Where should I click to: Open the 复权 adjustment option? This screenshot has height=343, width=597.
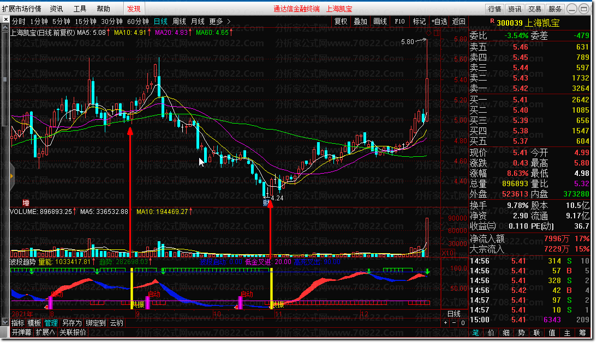341,21
